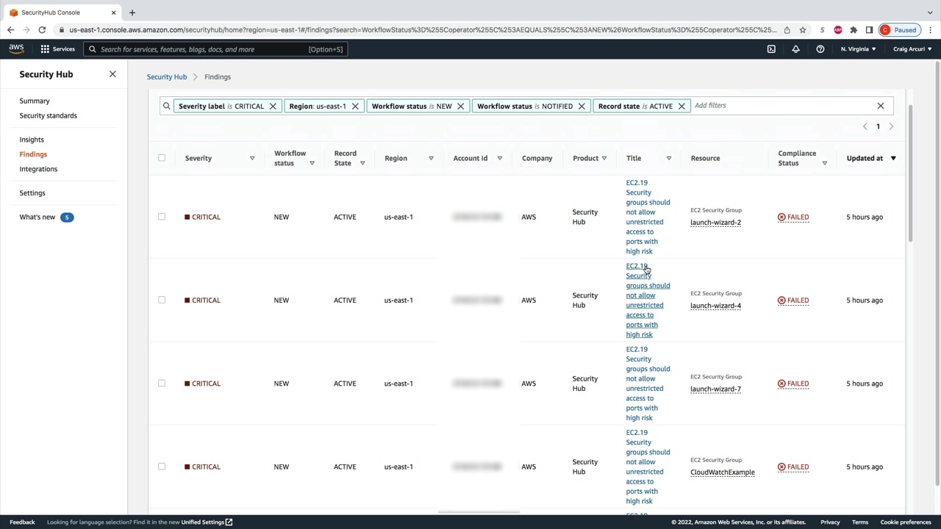The image size is (941, 529).
Task: Open the Severity column filter arrow
Action: 252,159
